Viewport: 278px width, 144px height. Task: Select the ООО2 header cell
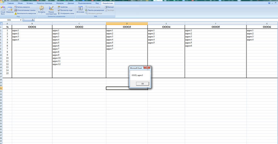tap(79, 27)
